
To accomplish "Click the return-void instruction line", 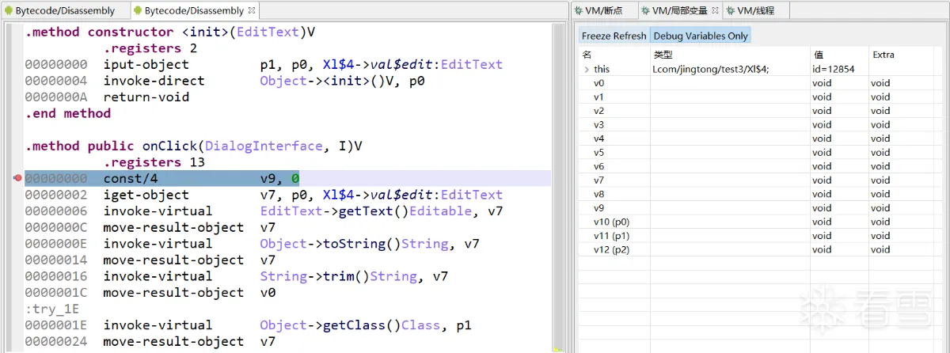I will tap(107, 97).
